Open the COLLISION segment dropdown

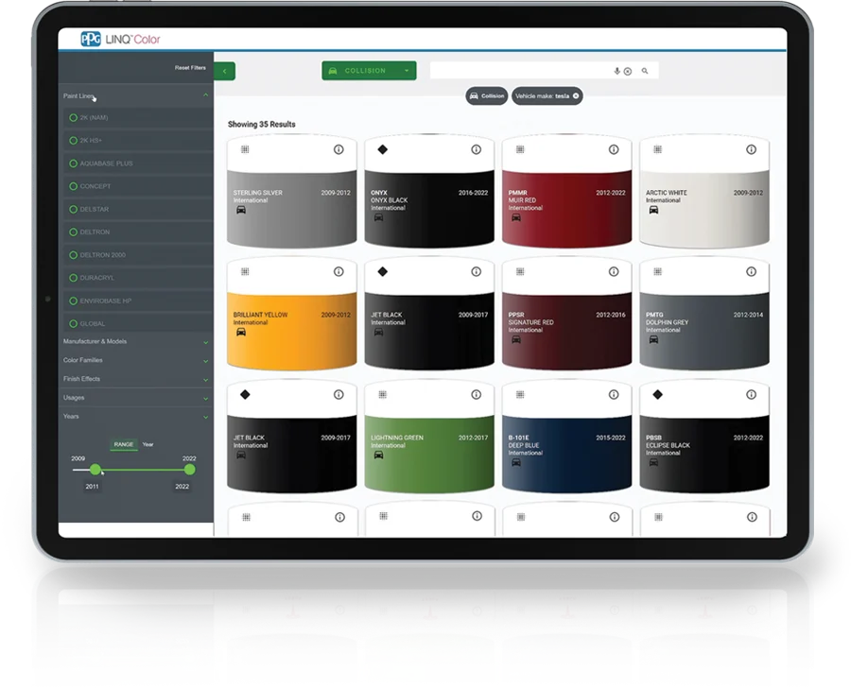[x=369, y=71]
